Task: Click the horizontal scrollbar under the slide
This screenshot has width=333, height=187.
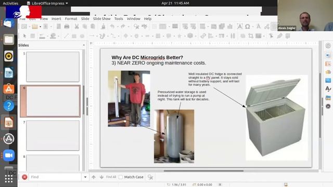Action: click(203, 171)
